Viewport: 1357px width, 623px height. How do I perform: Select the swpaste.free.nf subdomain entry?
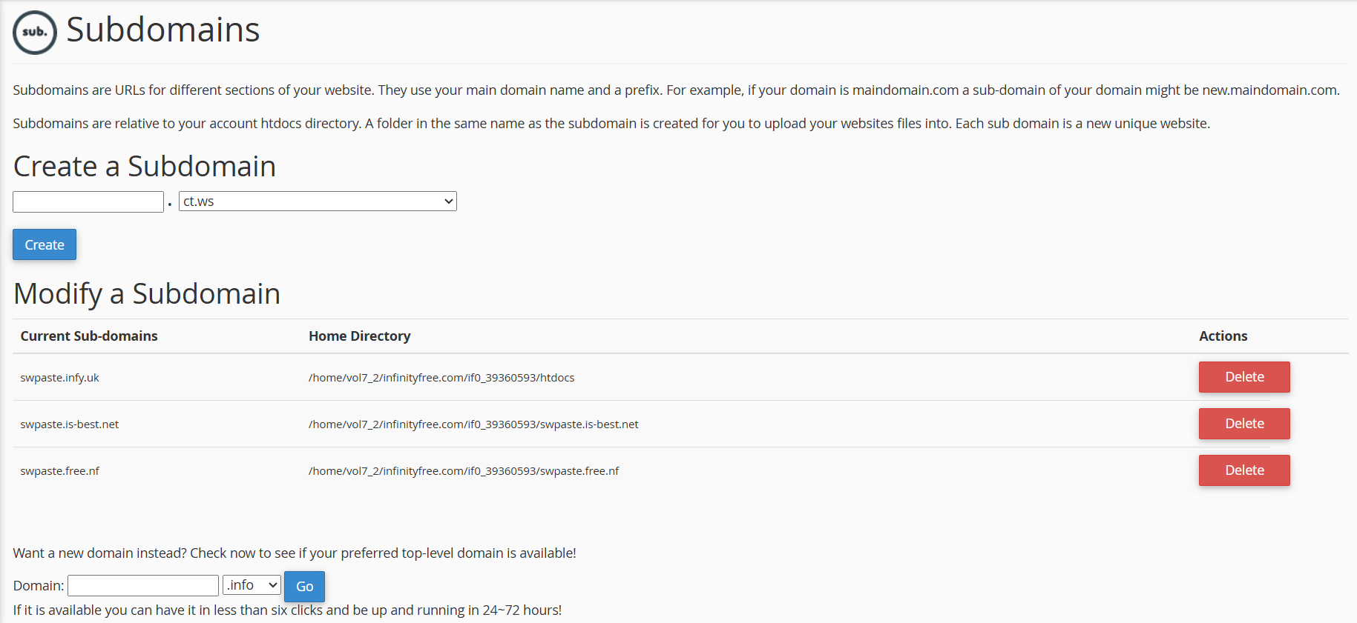coord(59,471)
